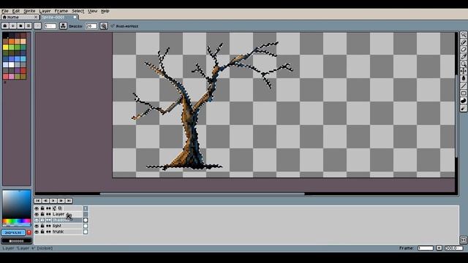
Task: Open the Sprite menu
Action: (29, 11)
